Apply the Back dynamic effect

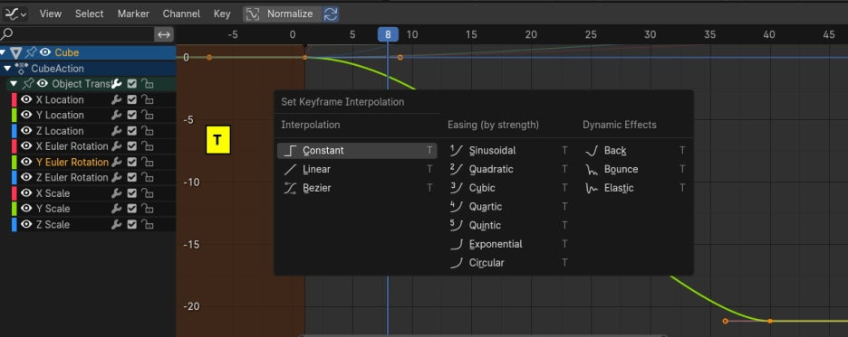[635, 151]
